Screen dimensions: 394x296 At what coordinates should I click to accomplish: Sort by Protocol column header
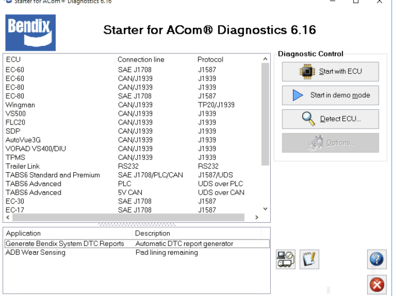tap(228, 59)
